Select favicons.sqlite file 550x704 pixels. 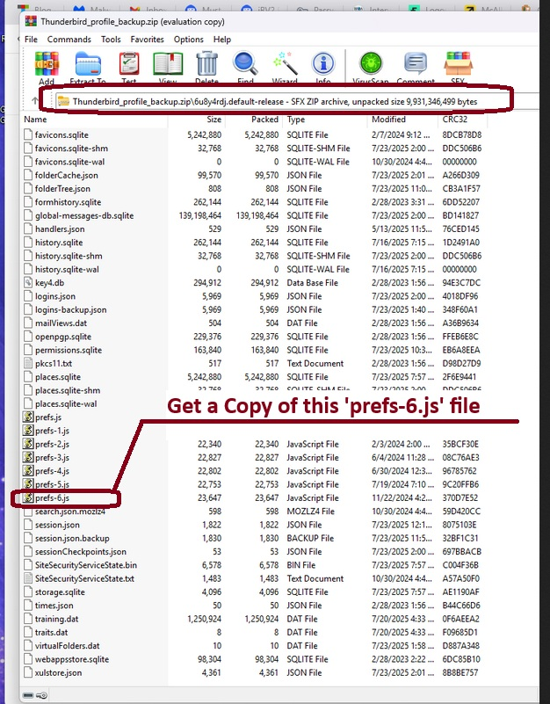(62, 134)
